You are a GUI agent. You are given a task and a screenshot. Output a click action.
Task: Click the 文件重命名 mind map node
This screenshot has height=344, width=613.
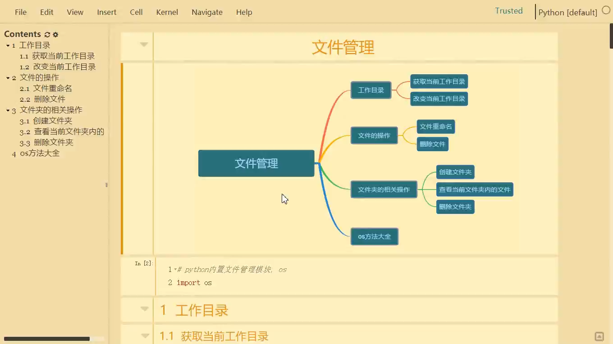point(436,127)
